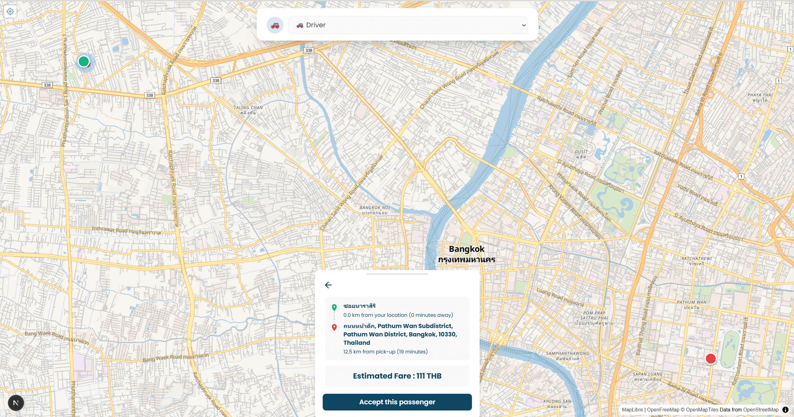This screenshot has height=417, width=794.
Task: Open the map attribution info icon
Action: [x=785, y=410]
